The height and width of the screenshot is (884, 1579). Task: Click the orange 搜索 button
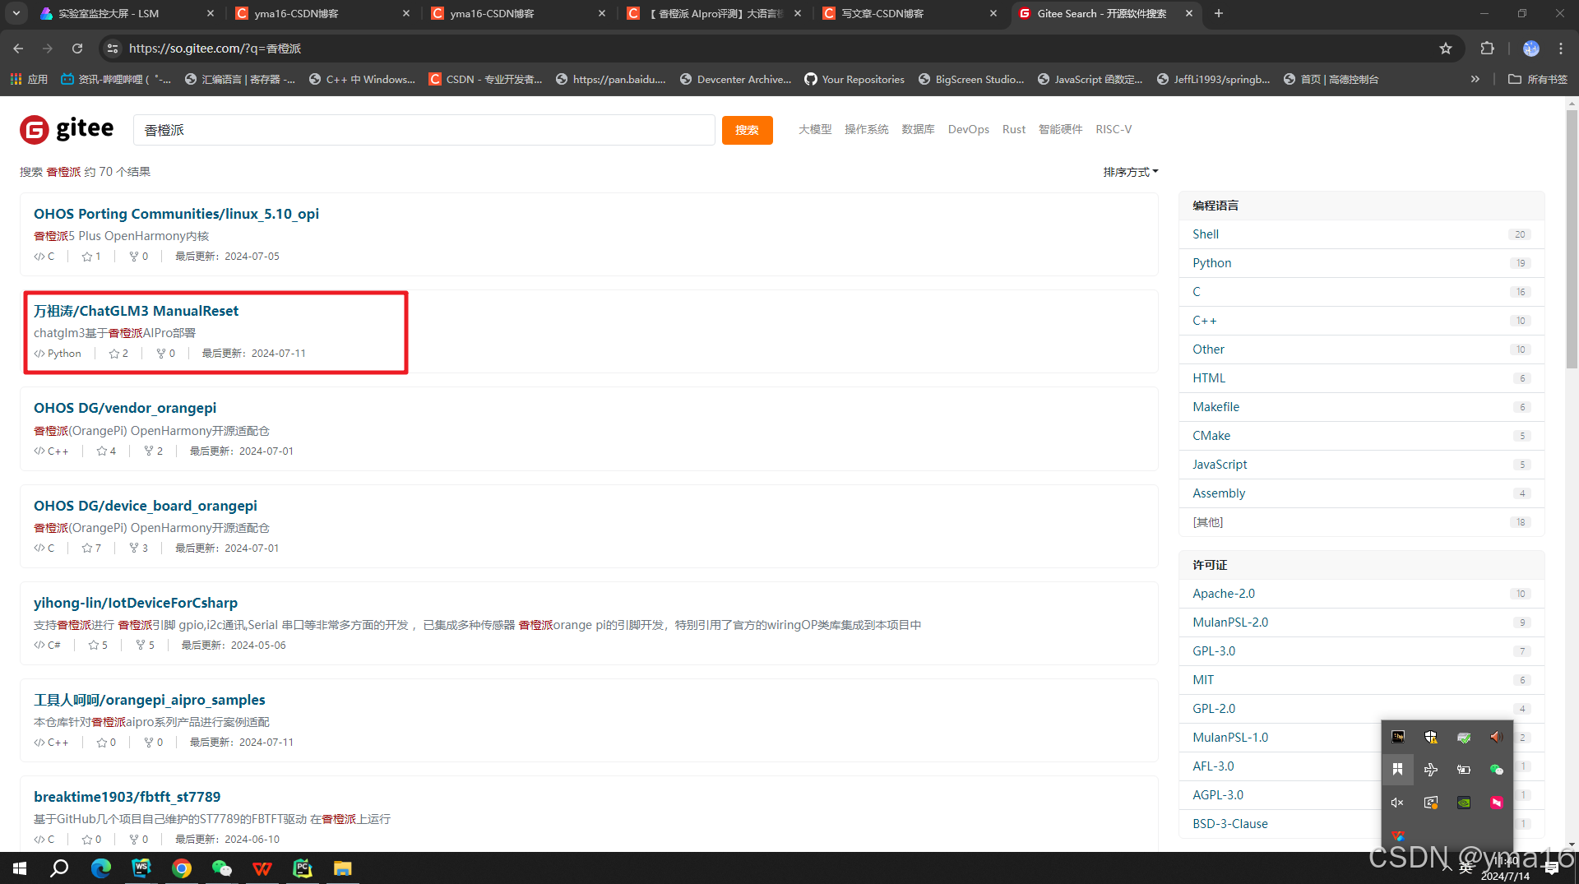[x=747, y=130]
